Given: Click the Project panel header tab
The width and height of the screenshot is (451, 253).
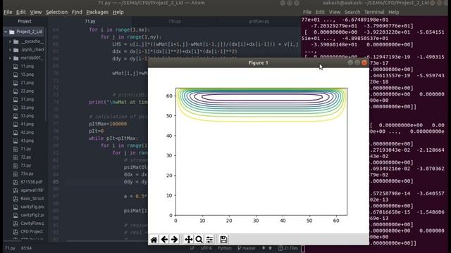Looking at the screenshot, I should [x=25, y=21].
